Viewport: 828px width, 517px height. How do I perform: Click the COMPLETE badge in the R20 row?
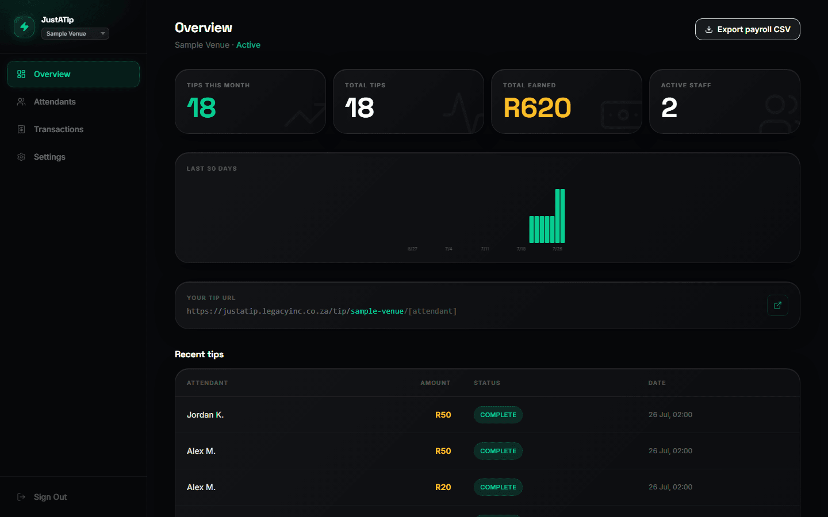(498, 487)
